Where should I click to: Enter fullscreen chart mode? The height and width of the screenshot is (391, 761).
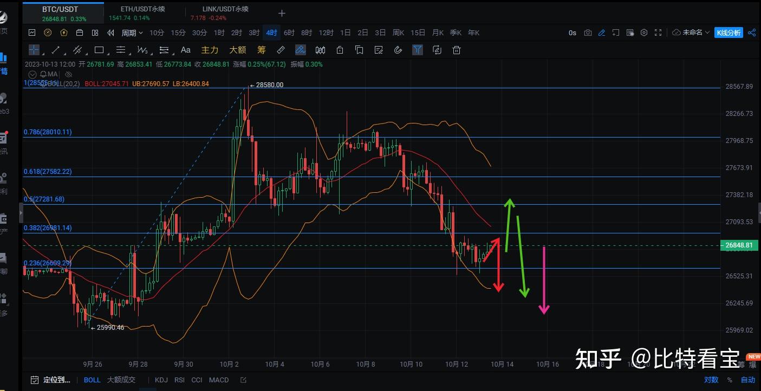(x=658, y=32)
